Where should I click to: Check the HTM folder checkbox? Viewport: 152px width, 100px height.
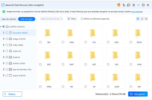point(131,64)
